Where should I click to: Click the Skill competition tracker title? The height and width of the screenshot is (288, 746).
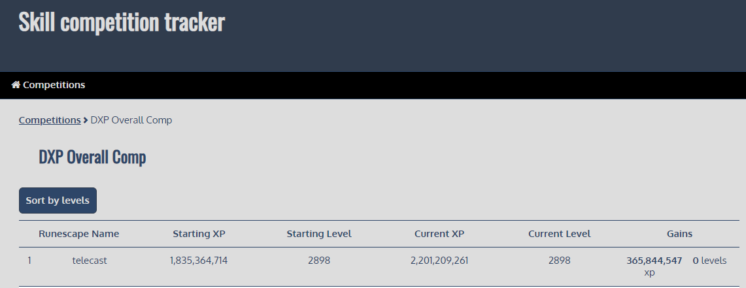[x=122, y=22]
